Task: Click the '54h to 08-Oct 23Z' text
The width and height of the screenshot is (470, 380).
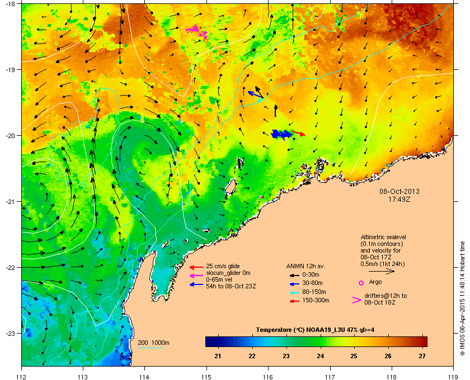Action: pos(231,286)
